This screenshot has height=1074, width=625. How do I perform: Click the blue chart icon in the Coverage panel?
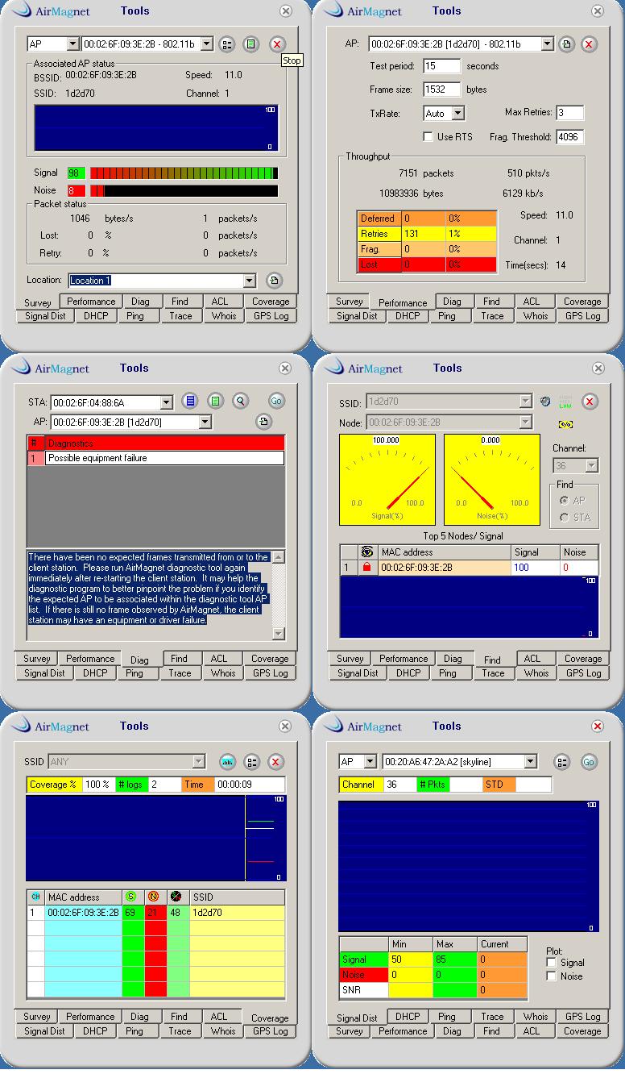[228, 761]
